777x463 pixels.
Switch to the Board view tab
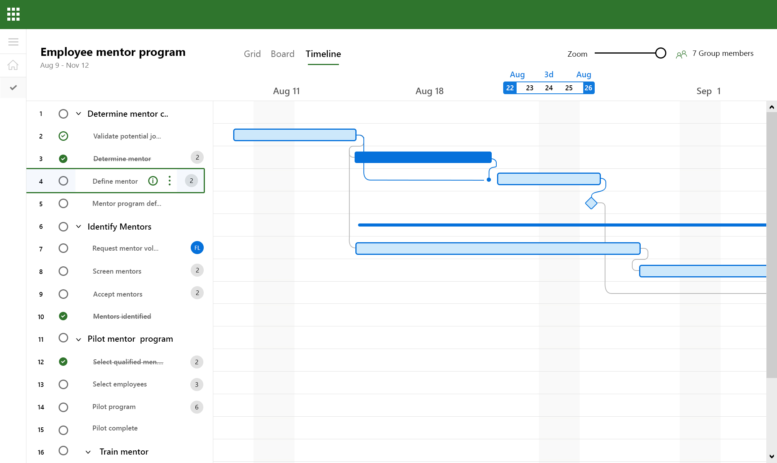click(x=282, y=54)
